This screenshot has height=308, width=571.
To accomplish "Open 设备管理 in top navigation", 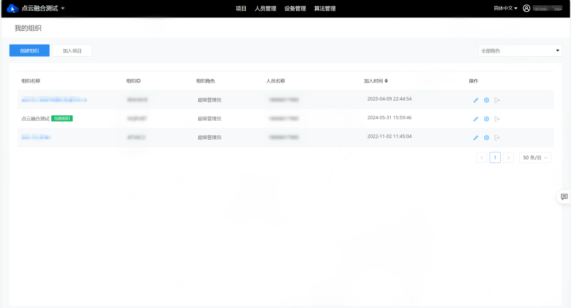I will pyautogui.click(x=295, y=8).
